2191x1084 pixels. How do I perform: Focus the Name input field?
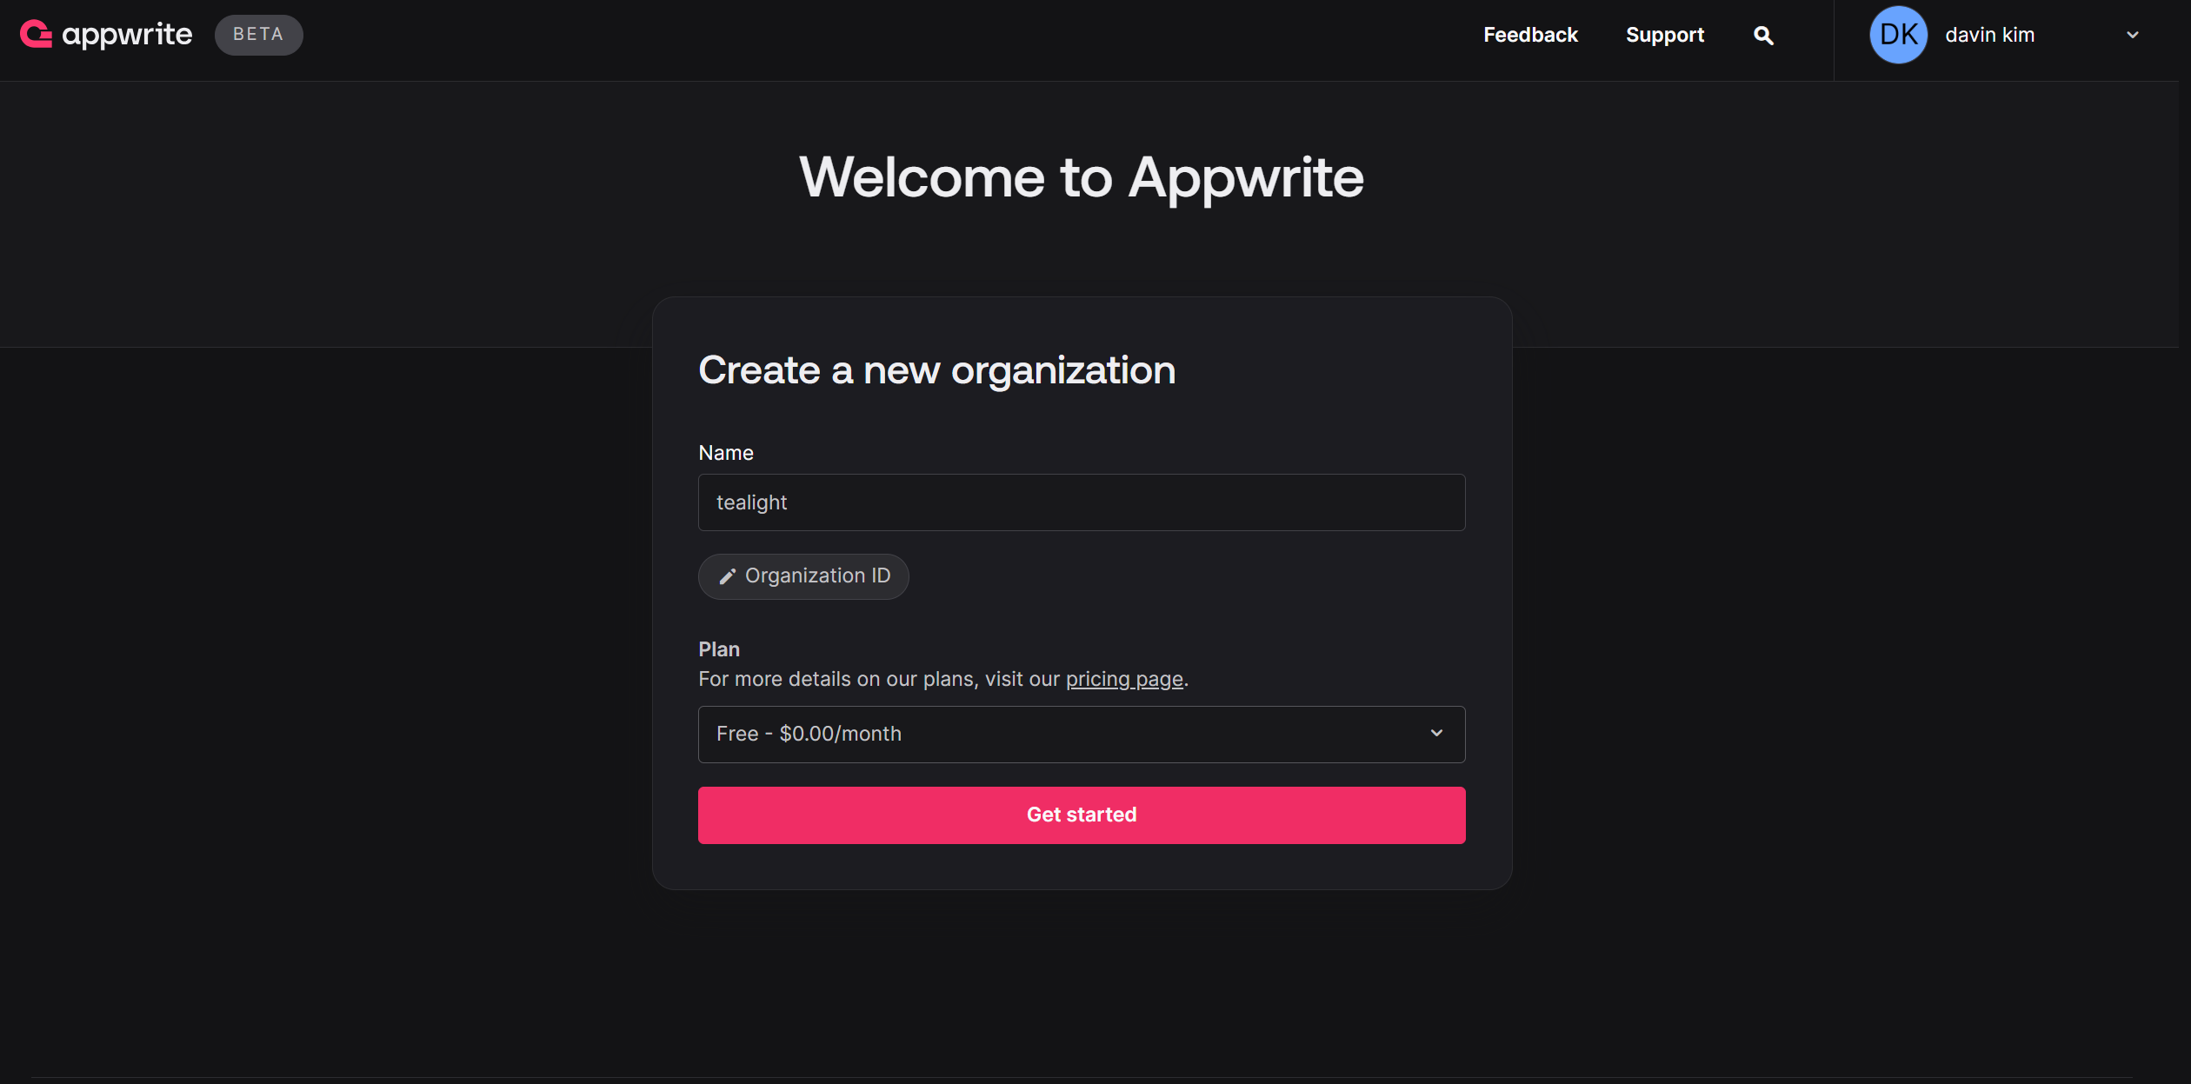click(1081, 502)
